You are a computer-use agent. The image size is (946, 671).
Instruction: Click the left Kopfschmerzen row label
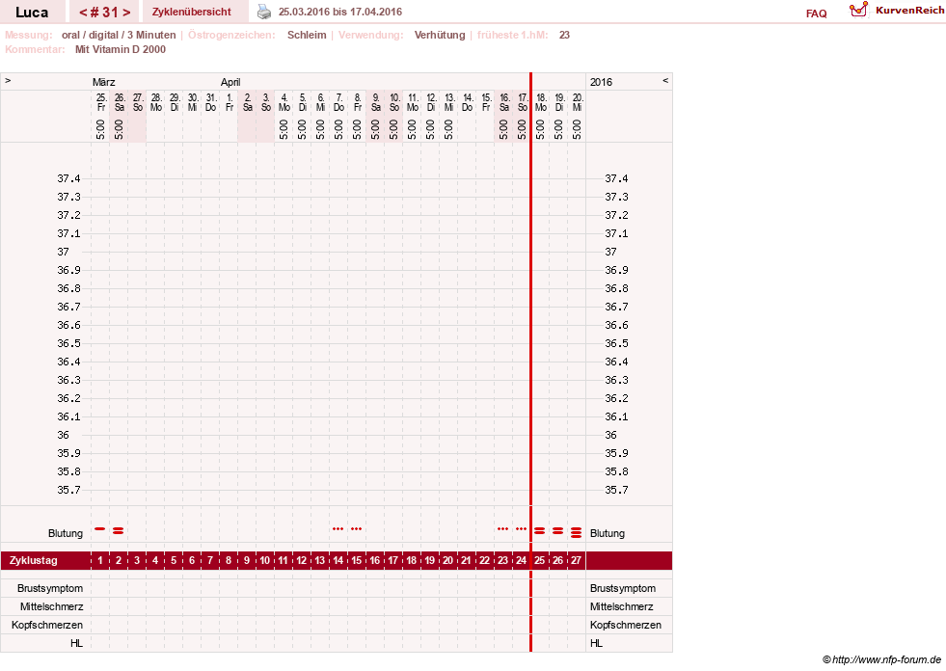(x=47, y=625)
